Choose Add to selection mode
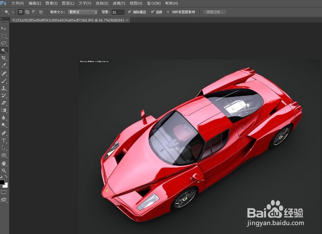322x234 pixels. click(27, 12)
